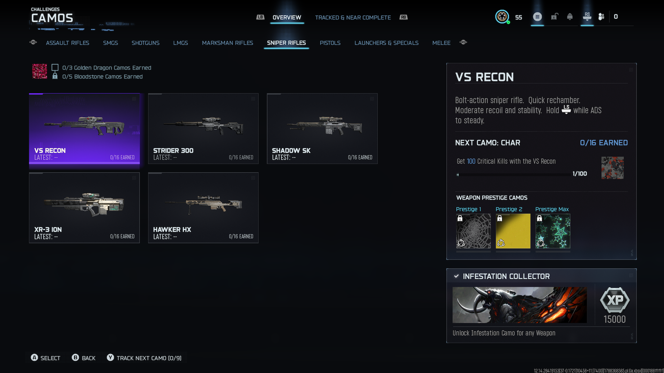
Task: Click the LB bumper icon
Action: pyautogui.click(x=260, y=17)
